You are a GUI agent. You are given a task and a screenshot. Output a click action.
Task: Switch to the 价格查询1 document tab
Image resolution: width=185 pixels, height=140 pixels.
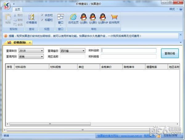pos(19,42)
